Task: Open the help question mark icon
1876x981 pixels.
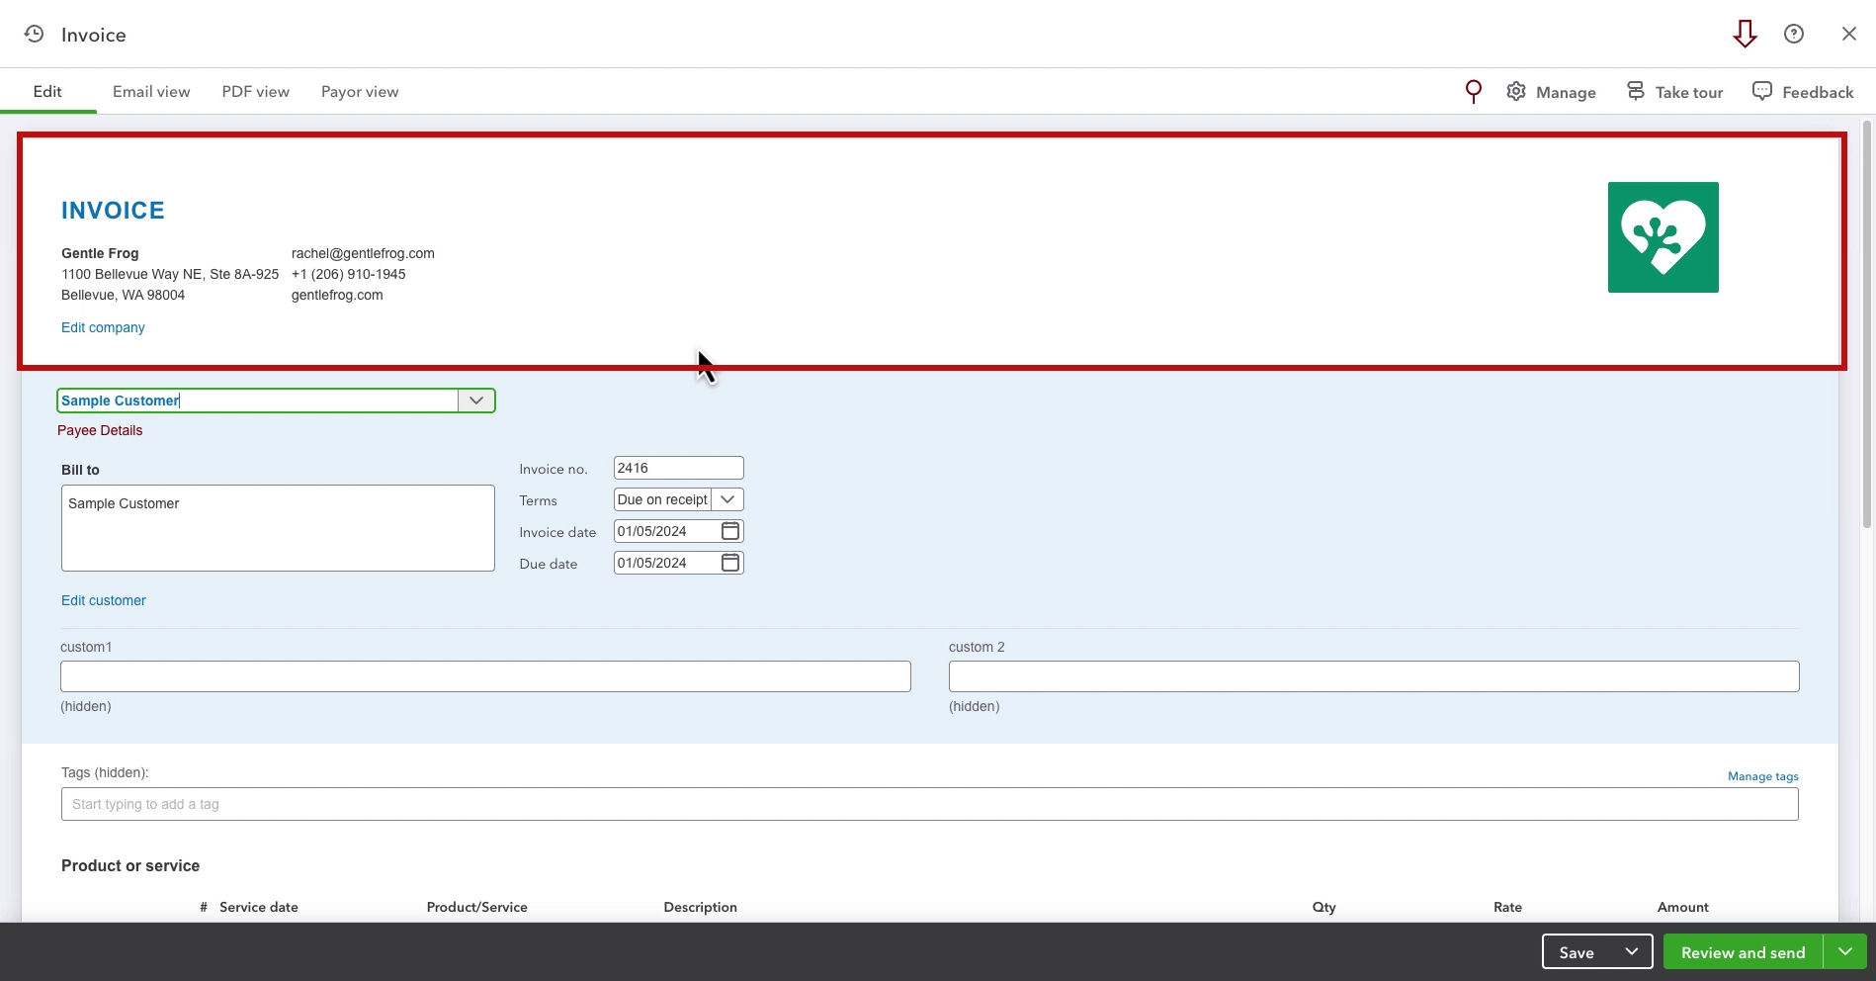Action: 1793,34
